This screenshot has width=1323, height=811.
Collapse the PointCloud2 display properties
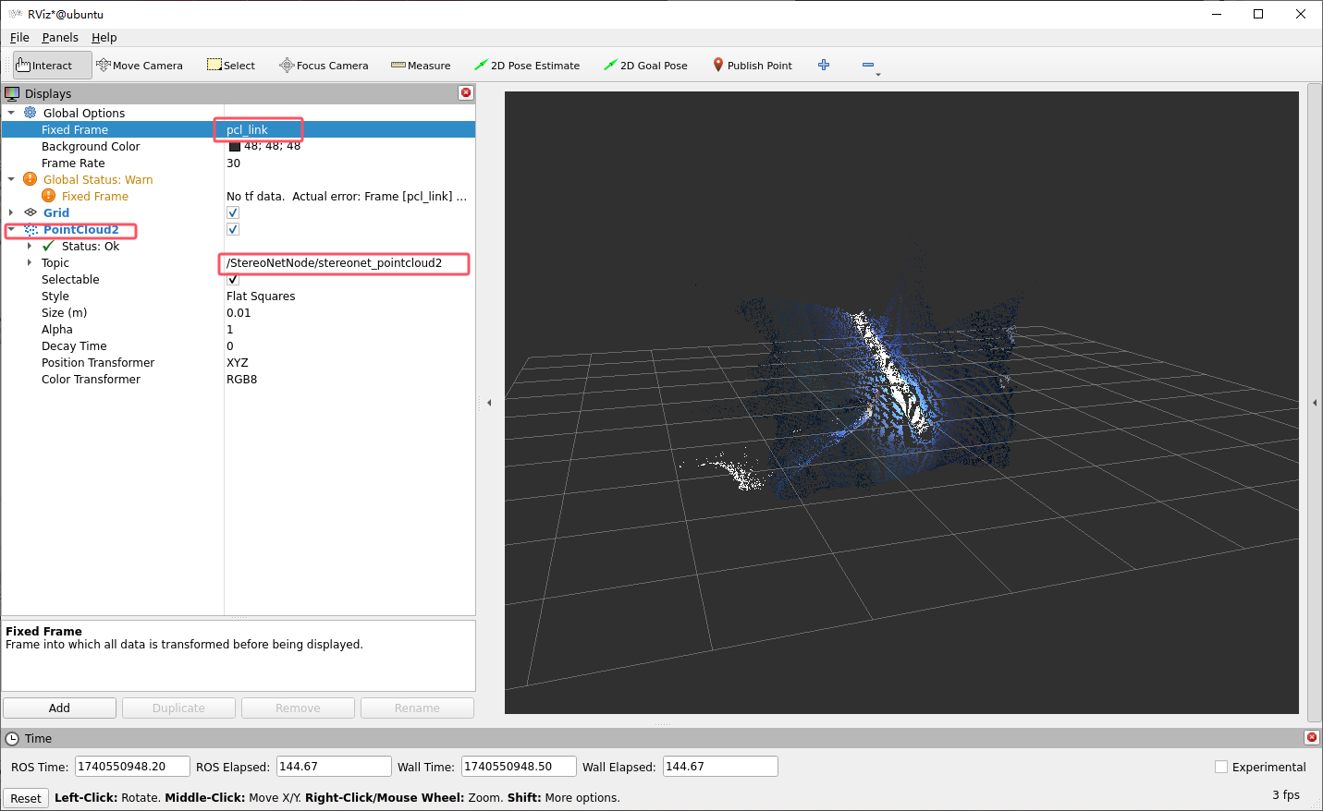click(11, 229)
